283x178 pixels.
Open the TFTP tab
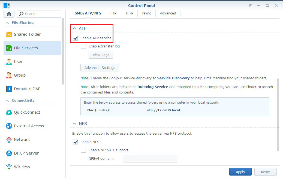(x=129, y=13)
